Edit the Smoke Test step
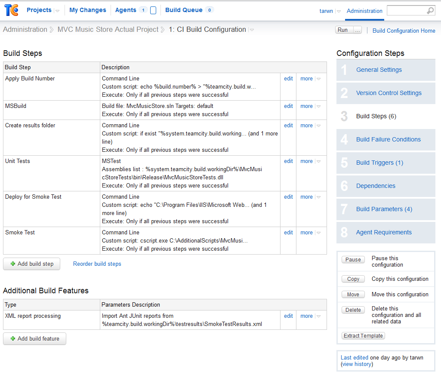Image resolution: width=441 pixels, height=375 pixels. tap(288, 233)
